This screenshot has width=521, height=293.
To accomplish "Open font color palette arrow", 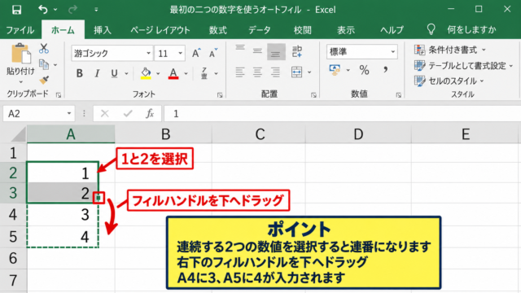I will pos(186,73).
